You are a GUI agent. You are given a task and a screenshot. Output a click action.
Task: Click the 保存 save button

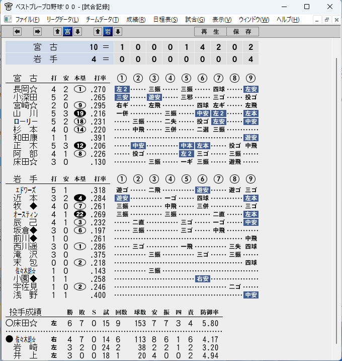pos(243,32)
